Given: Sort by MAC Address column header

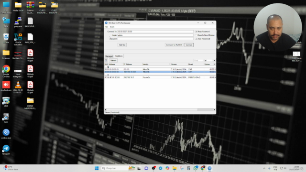Looking at the screenshot, I should 114,64.
